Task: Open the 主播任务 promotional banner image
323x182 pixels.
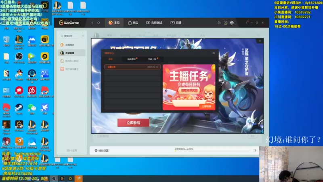Action: click(x=189, y=87)
